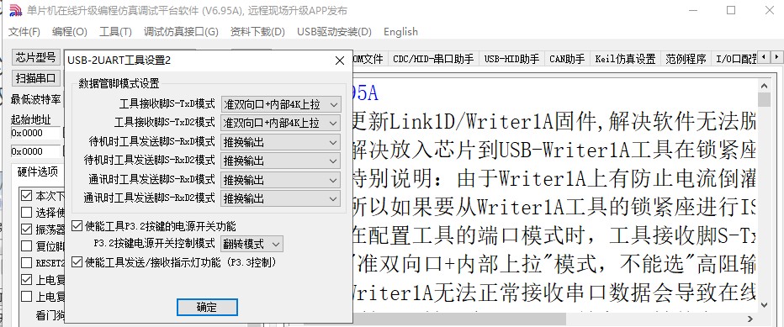Close the USB-2UART工具设置2 dialog
784x327 pixels.
[340, 61]
